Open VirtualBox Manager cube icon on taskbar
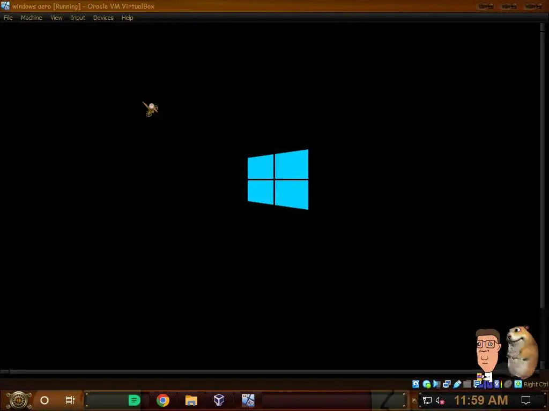 point(219,400)
